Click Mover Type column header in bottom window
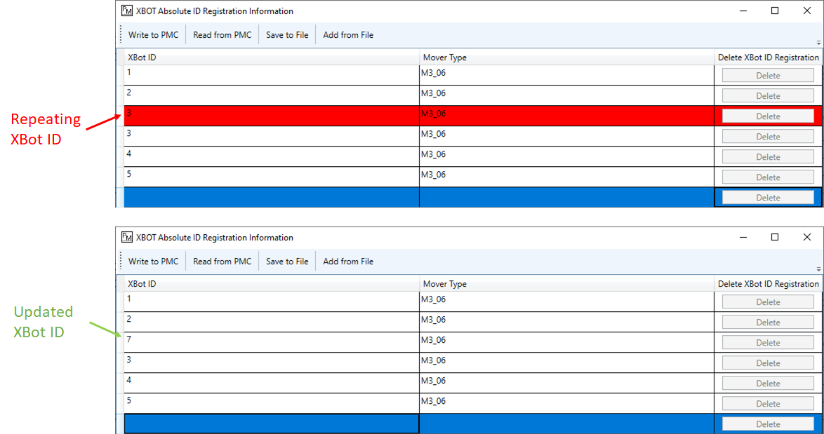The height and width of the screenshot is (434, 824). click(x=566, y=284)
